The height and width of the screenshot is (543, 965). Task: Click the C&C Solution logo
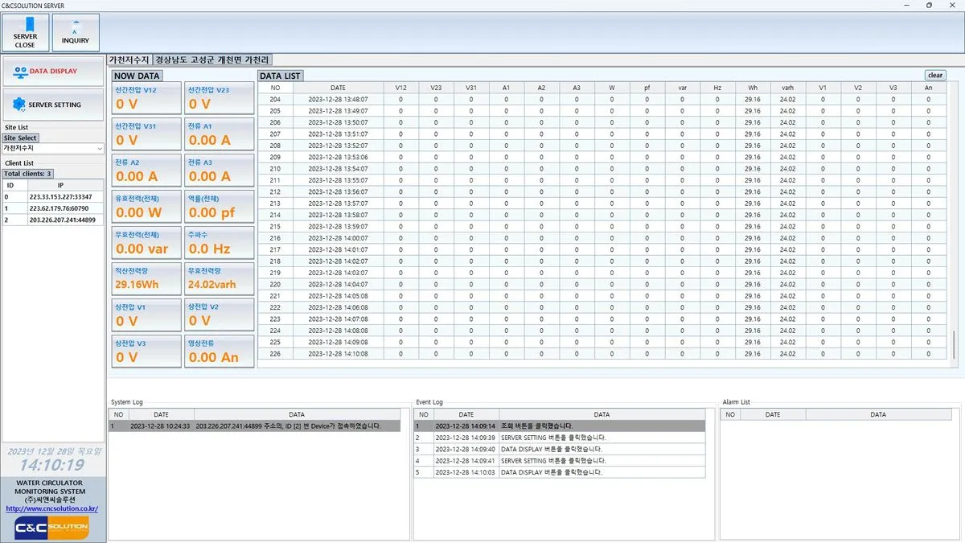coord(52,528)
